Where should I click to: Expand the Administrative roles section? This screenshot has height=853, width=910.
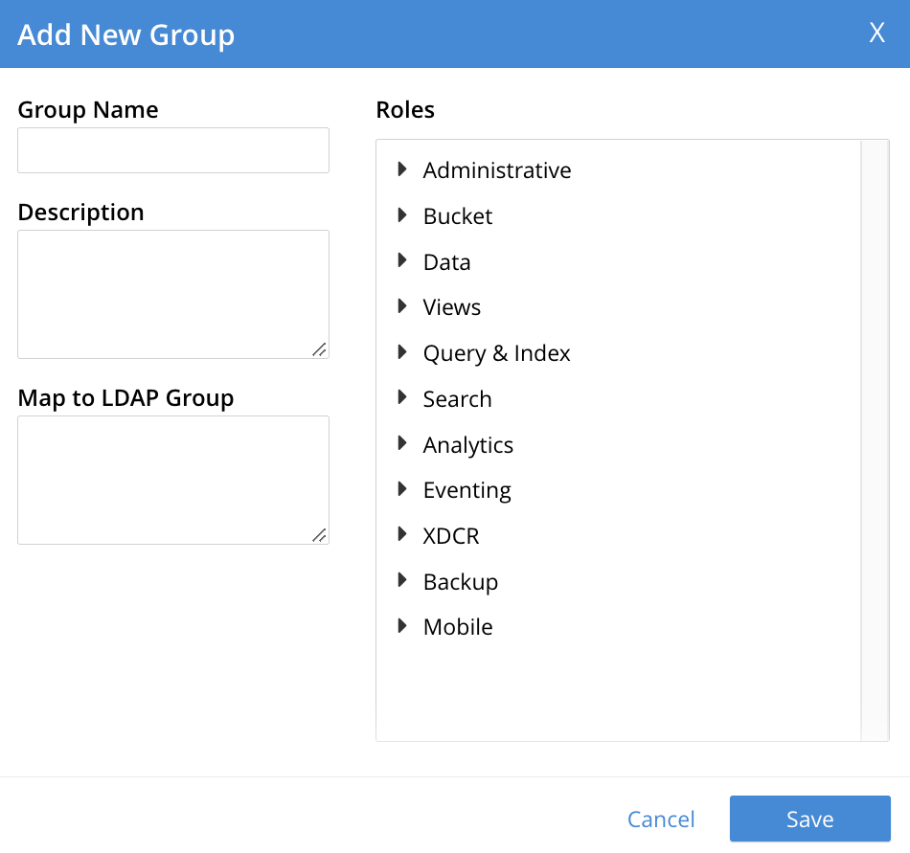pos(401,169)
